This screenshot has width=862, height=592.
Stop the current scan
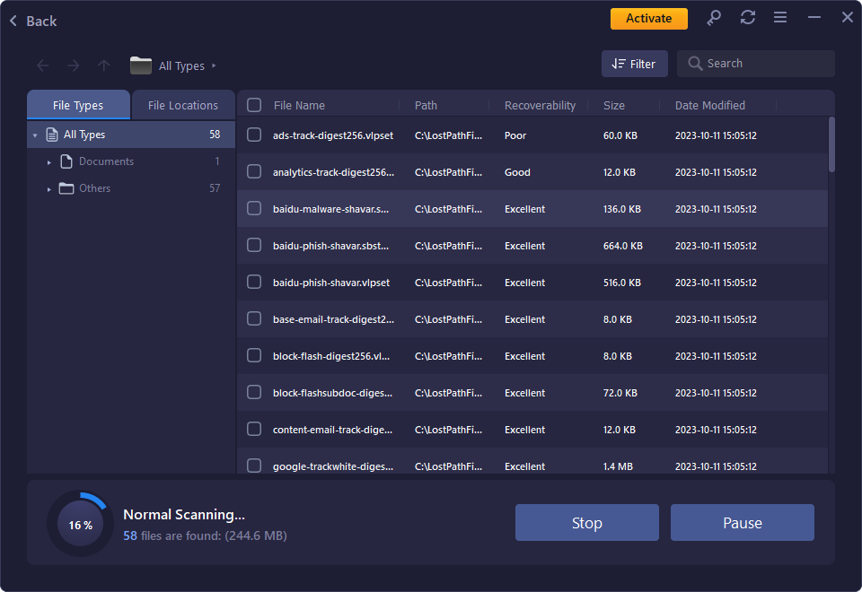click(586, 522)
